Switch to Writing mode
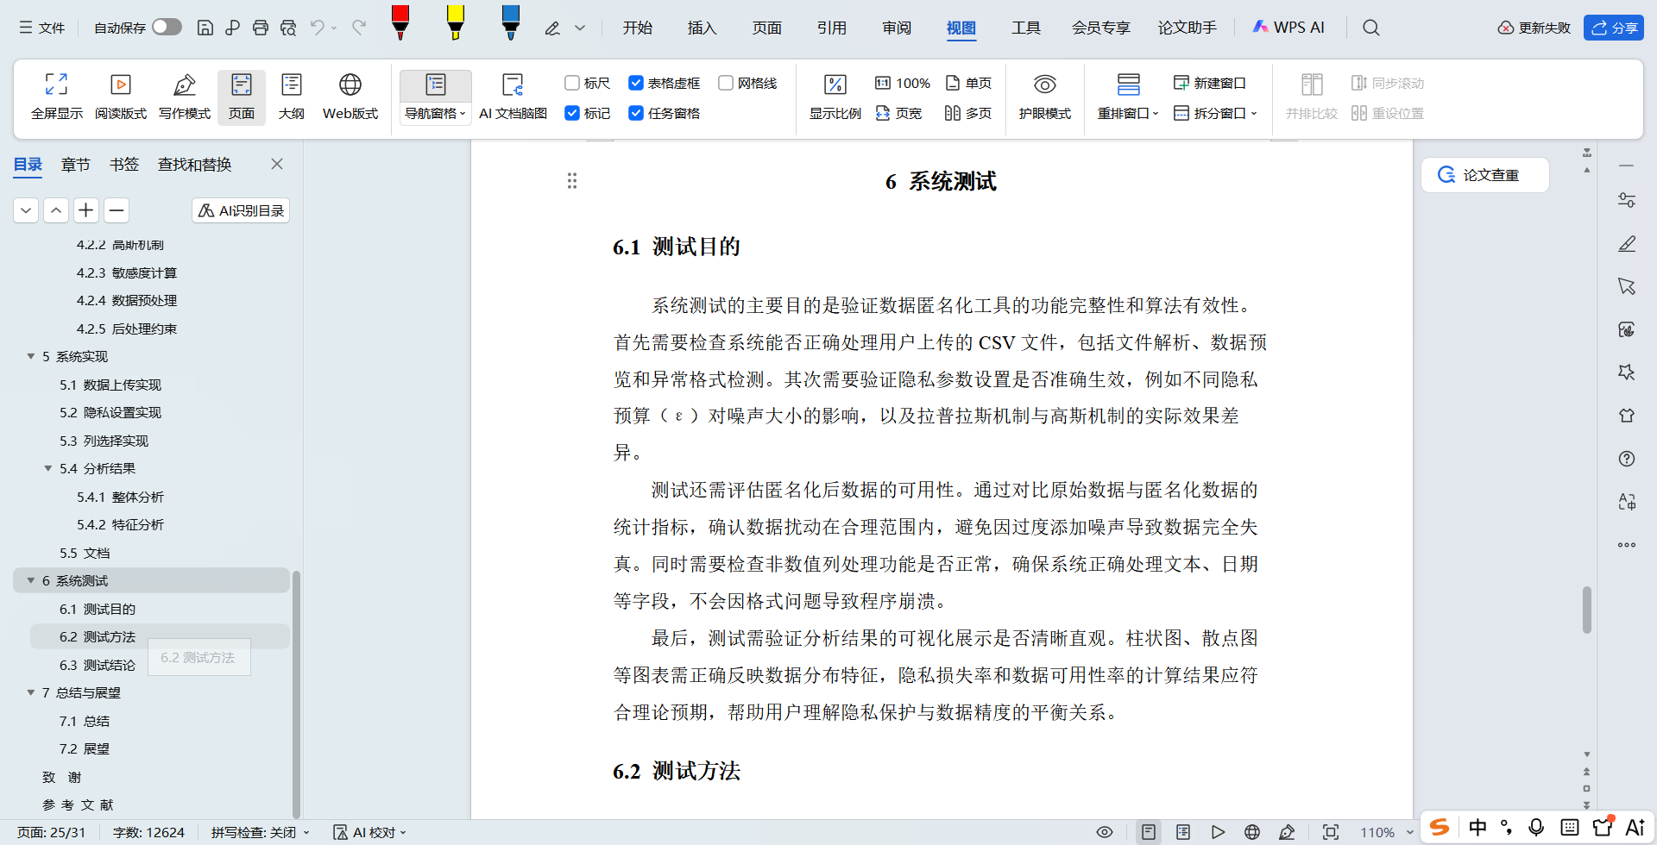The height and width of the screenshot is (845, 1657). click(x=185, y=96)
